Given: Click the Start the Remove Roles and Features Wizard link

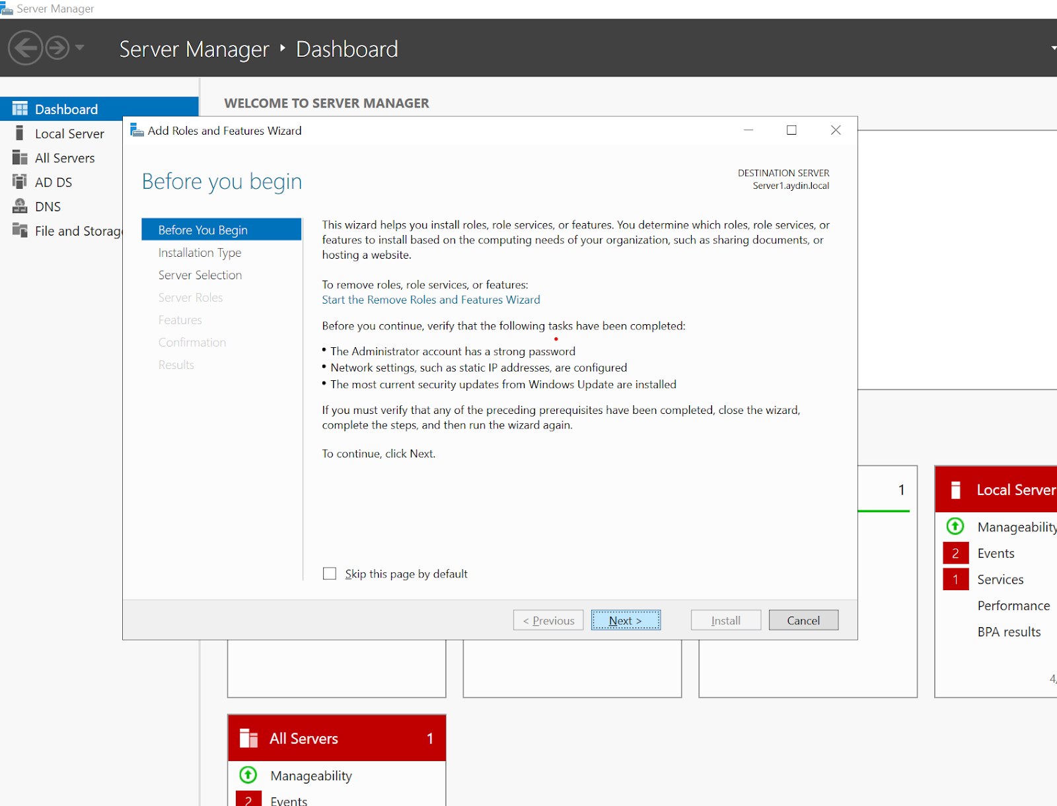Looking at the screenshot, I should pos(431,300).
